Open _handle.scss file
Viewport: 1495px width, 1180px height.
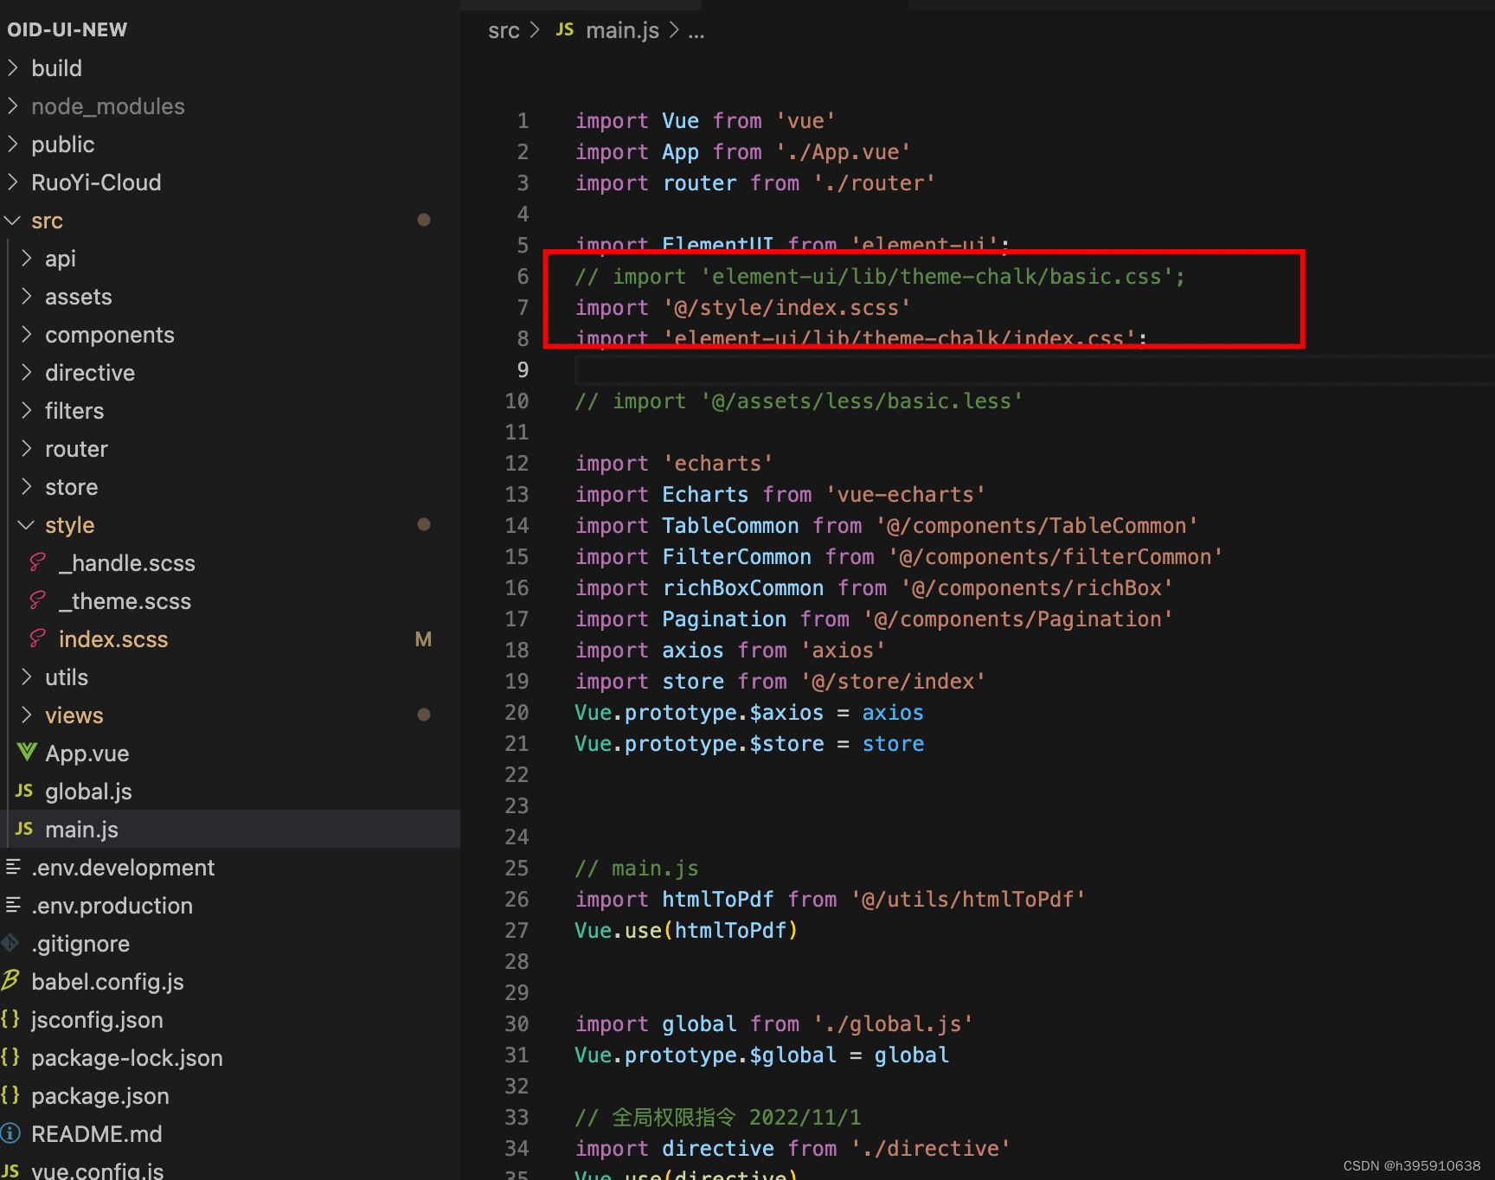coord(126,563)
